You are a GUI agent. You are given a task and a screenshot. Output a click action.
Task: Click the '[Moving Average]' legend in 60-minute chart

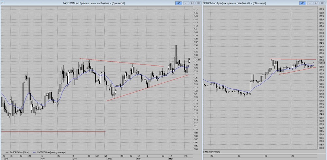point(212,152)
